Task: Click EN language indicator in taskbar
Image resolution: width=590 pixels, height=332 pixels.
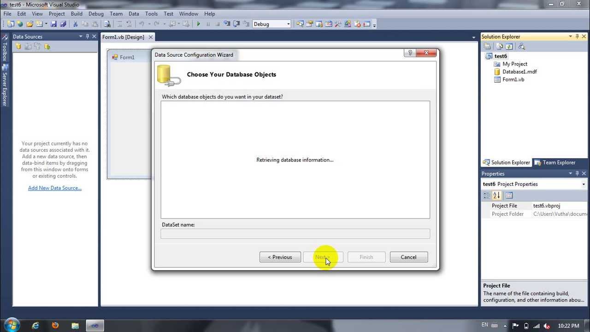Action: pyautogui.click(x=484, y=325)
